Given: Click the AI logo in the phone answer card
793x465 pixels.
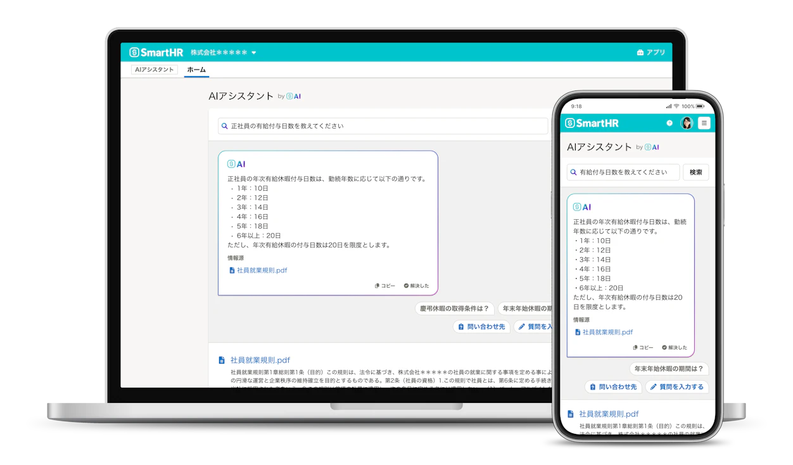Looking at the screenshot, I should point(582,207).
